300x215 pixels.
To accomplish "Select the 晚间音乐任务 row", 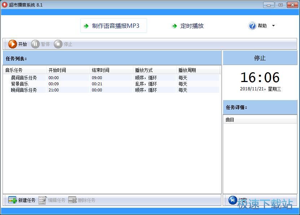I will click(x=111, y=90).
